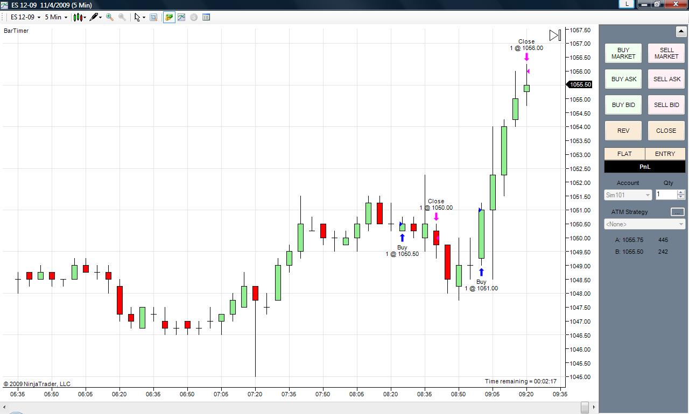The image size is (689, 414).
Task: Open the ES 12-09 instrument selector dropdown
Action: pos(25,17)
